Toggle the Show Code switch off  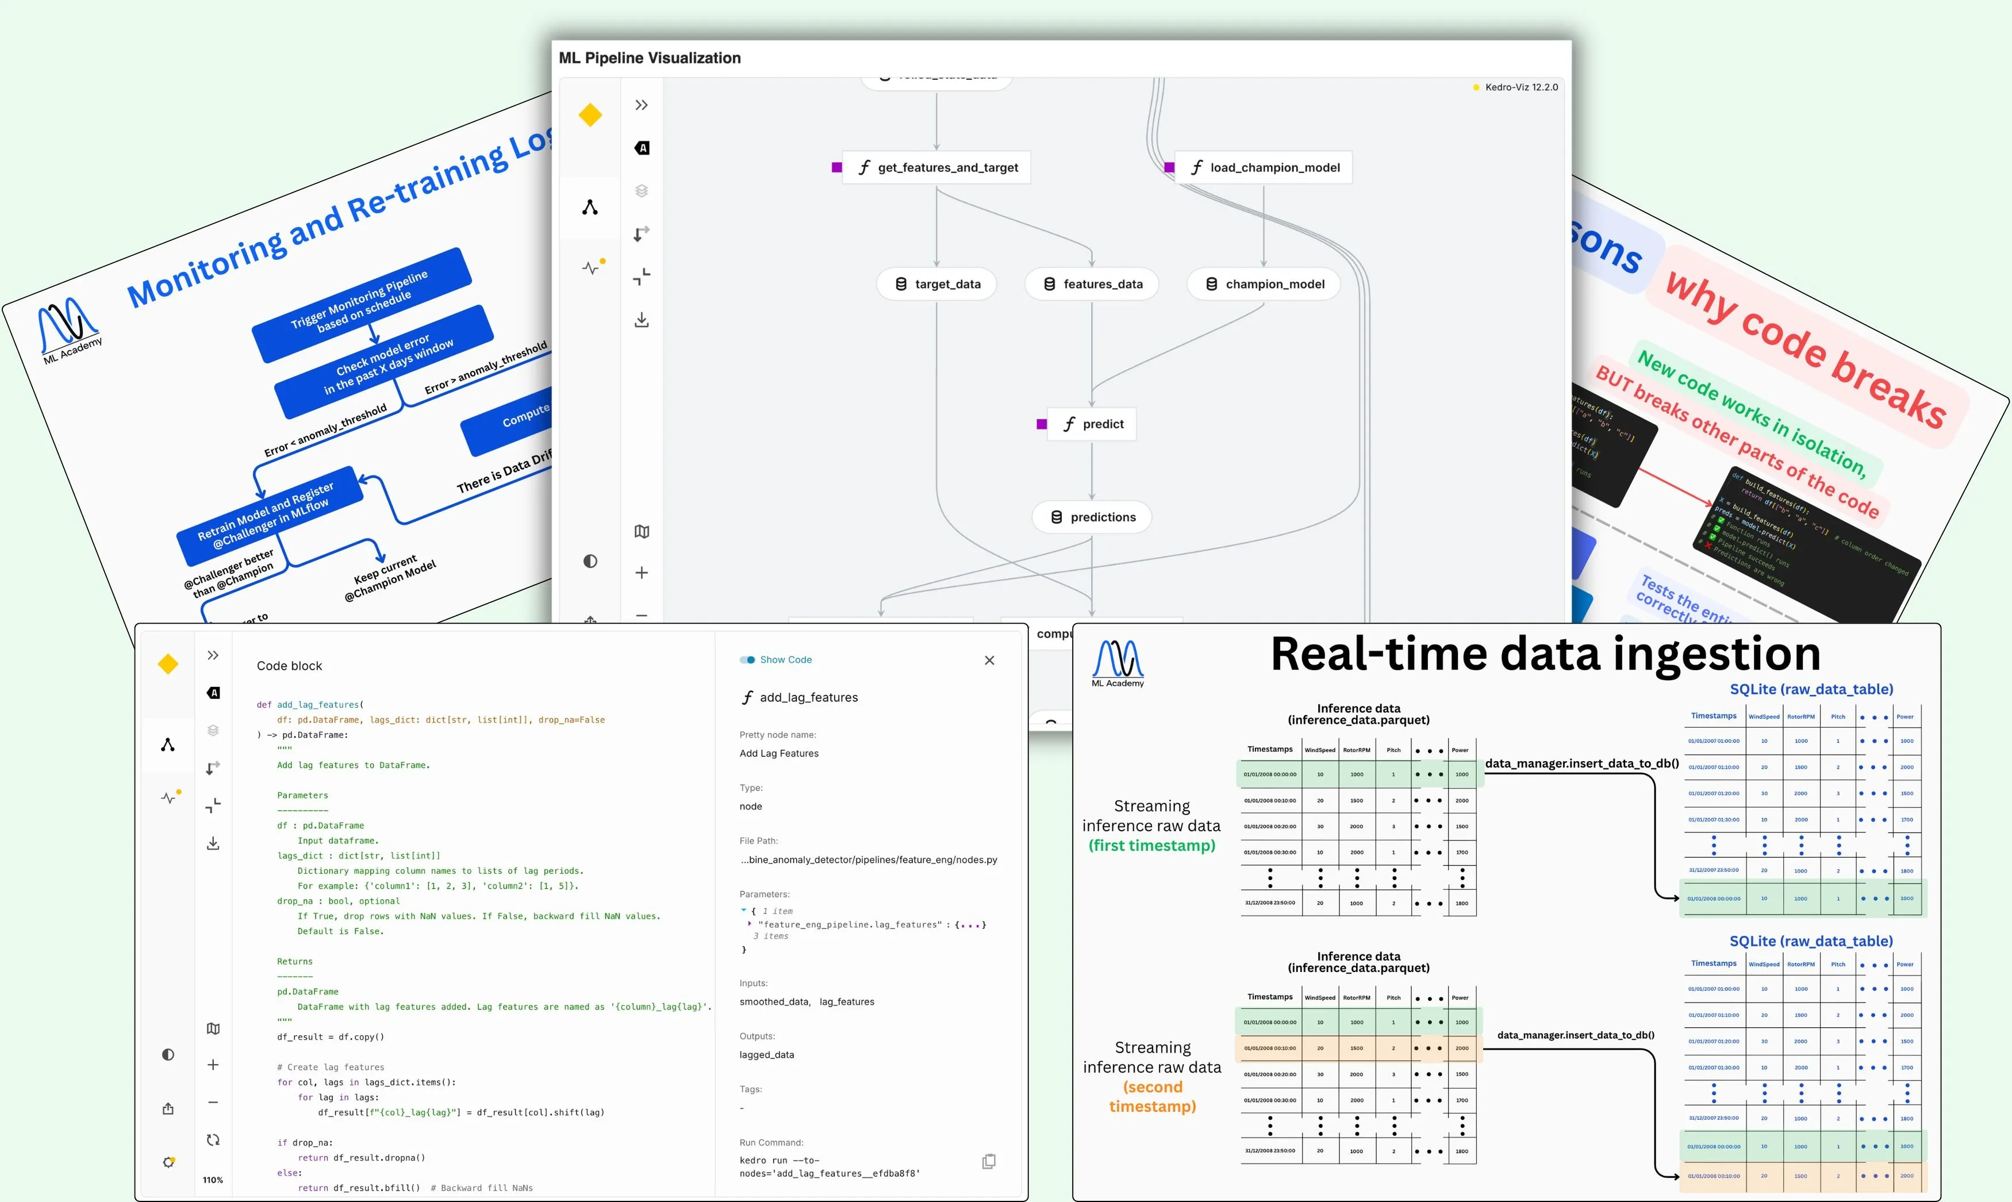pyautogui.click(x=748, y=660)
